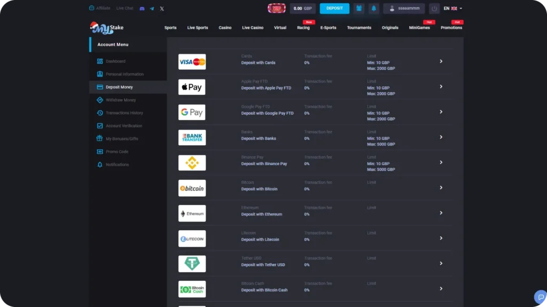
Task: Click the power logout icon
Action: coord(434,9)
